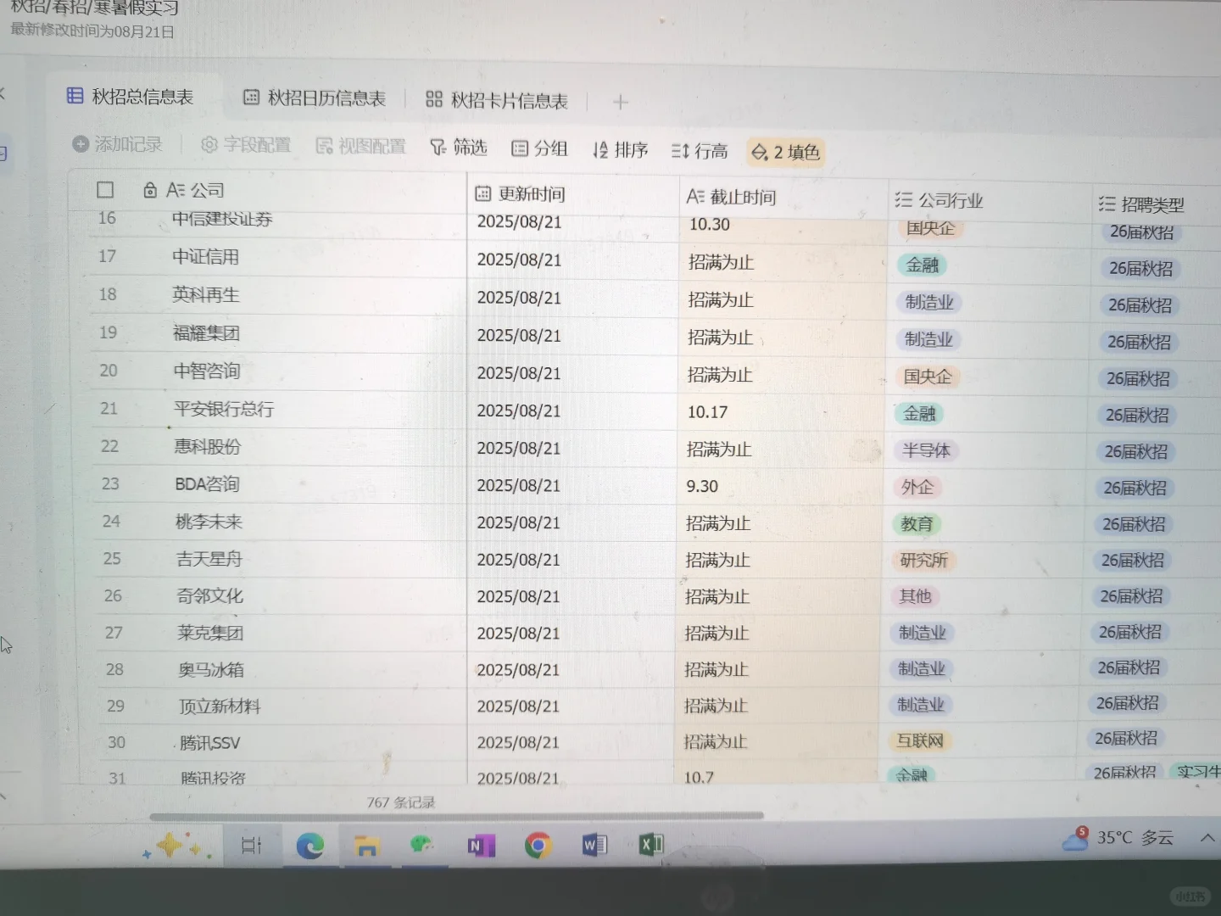1221x916 pixels.
Task: Select company cell 平安银行总行
Action: pyautogui.click(x=224, y=409)
